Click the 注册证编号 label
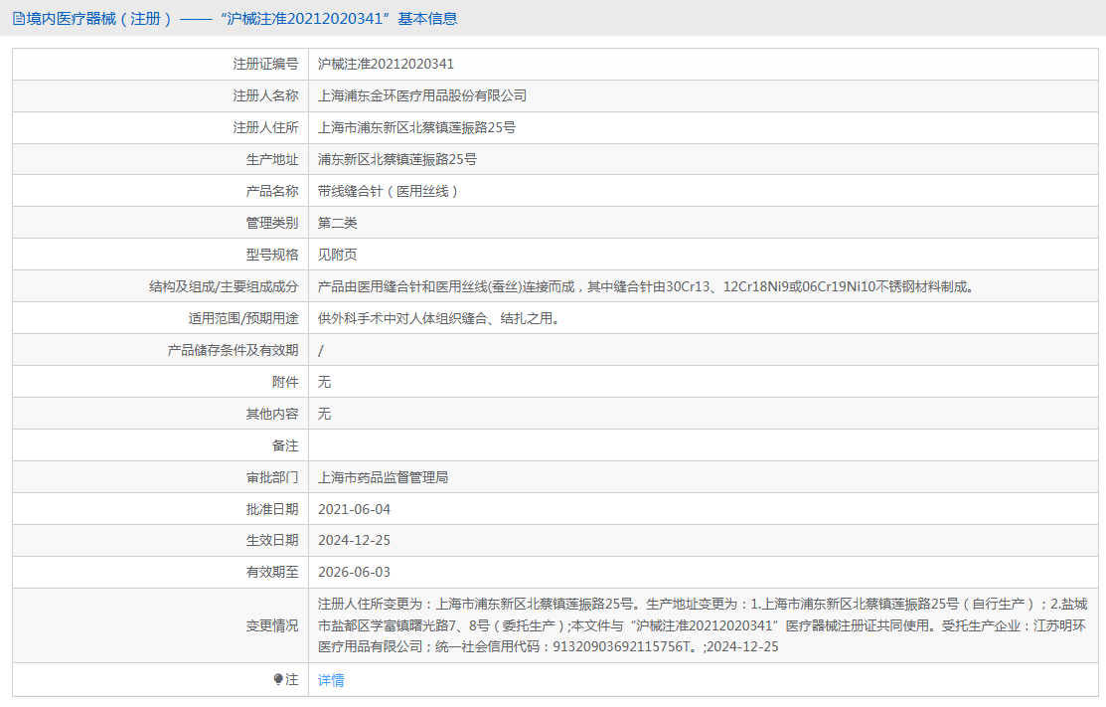The height and width of the screenshot is (707, 1106). coord(266,65)
